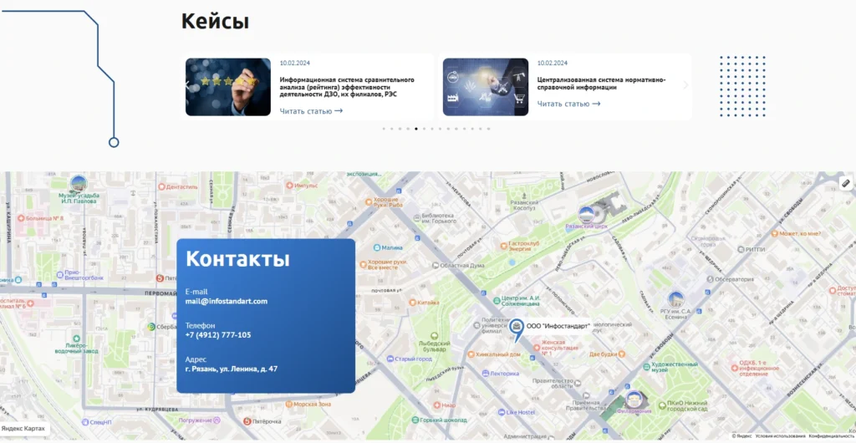Select the ПКиО Нижний городской сад marker
This screenshot has height=443, width=856.
click(661, 405)
